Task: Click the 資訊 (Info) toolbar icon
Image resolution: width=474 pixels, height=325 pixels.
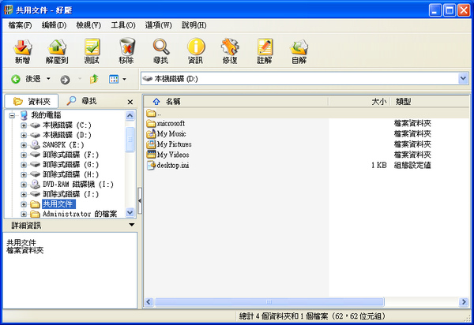Action: (196, 51)
